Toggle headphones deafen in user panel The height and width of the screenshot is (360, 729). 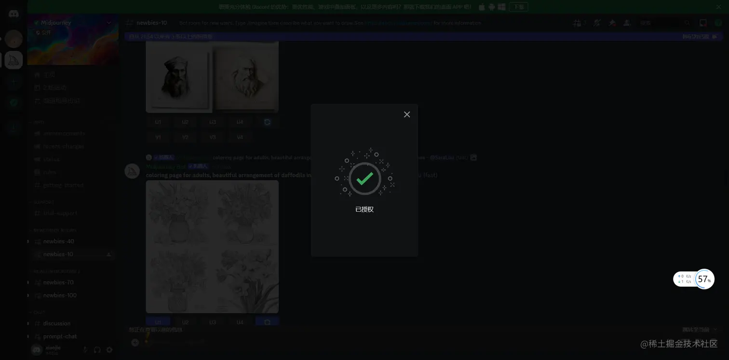(97, 350)
